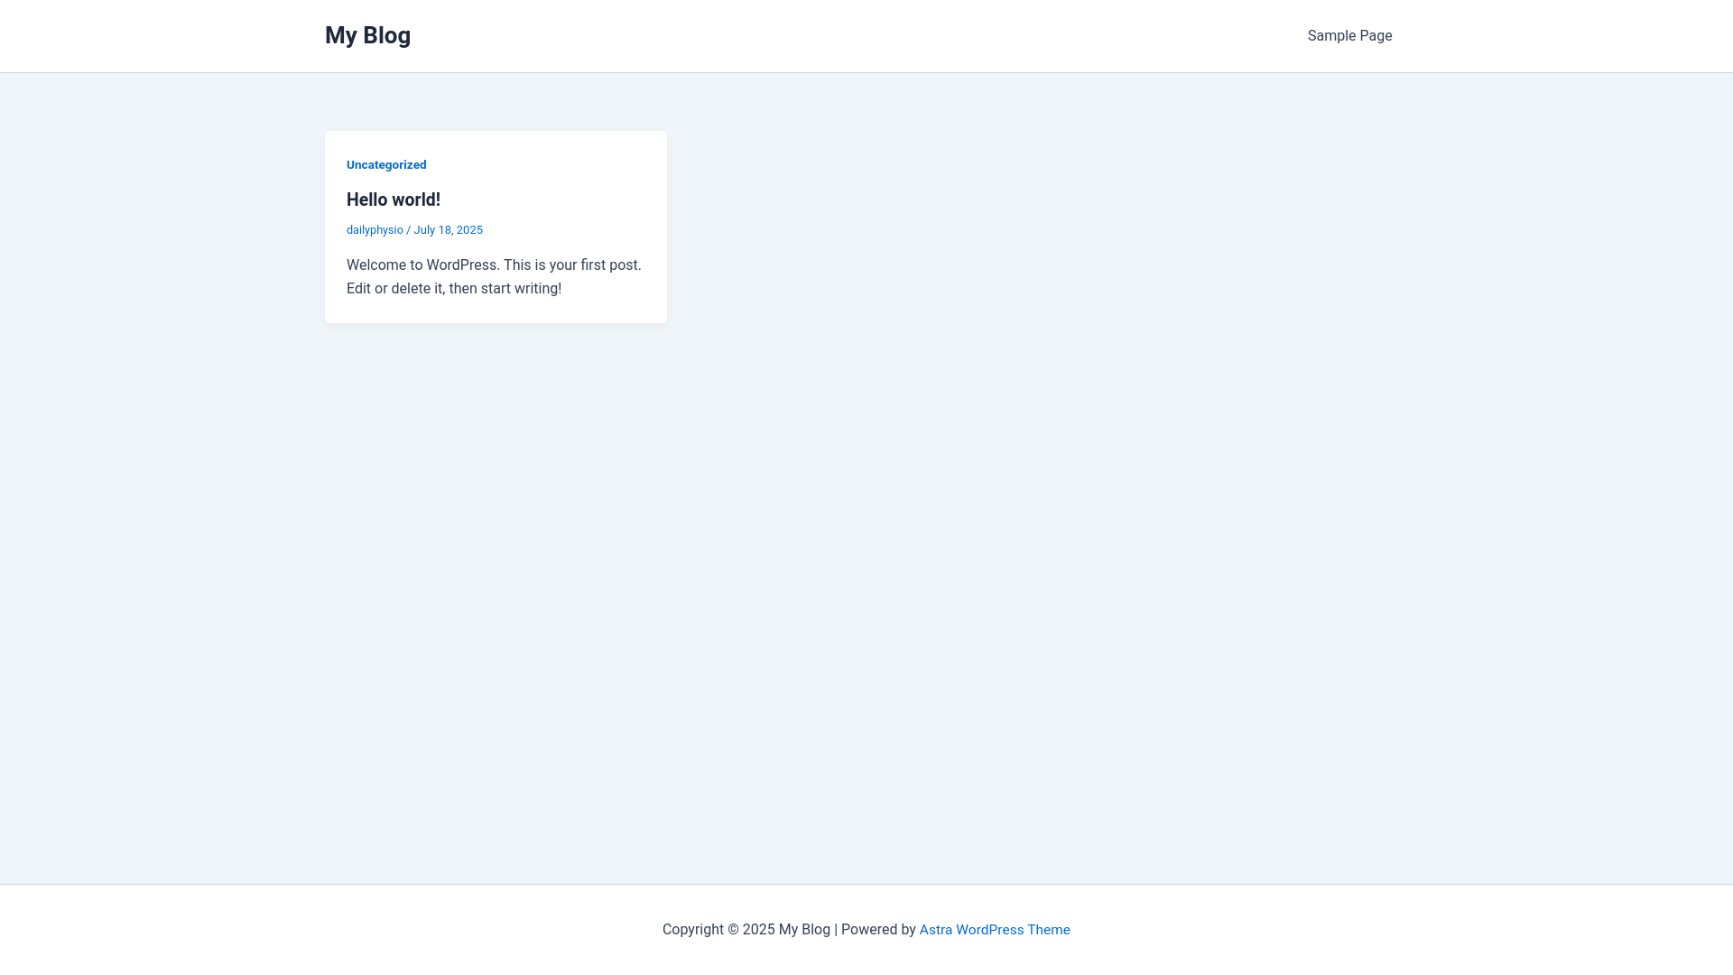Open the Hello world! post title
1733x975 pixels.
pyautogui.click(x=394, y=200)
